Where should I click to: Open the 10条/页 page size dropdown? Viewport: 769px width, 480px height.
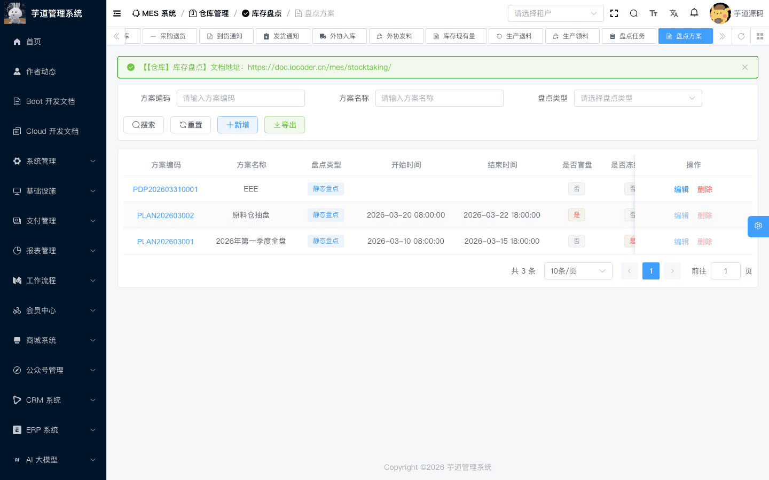(x=578, y=271)
